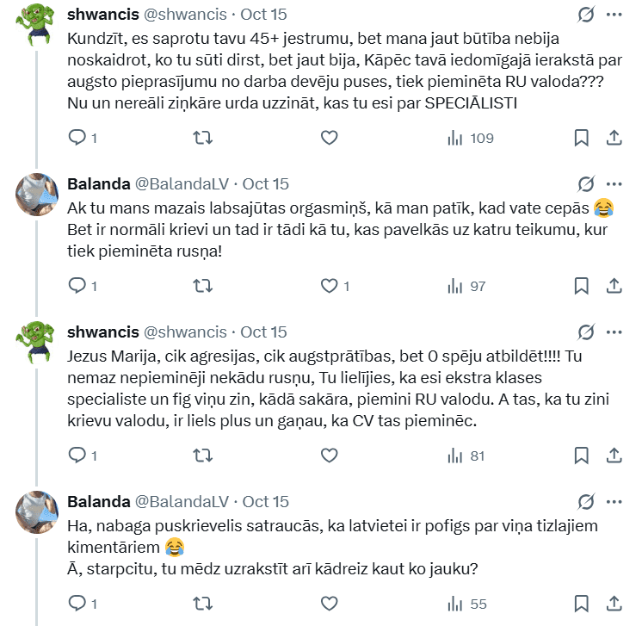The height and width of the screenshot is (626, 642).
Task: Repost Balanda's tweet with 97 views
Action: [x=202, y=286]
